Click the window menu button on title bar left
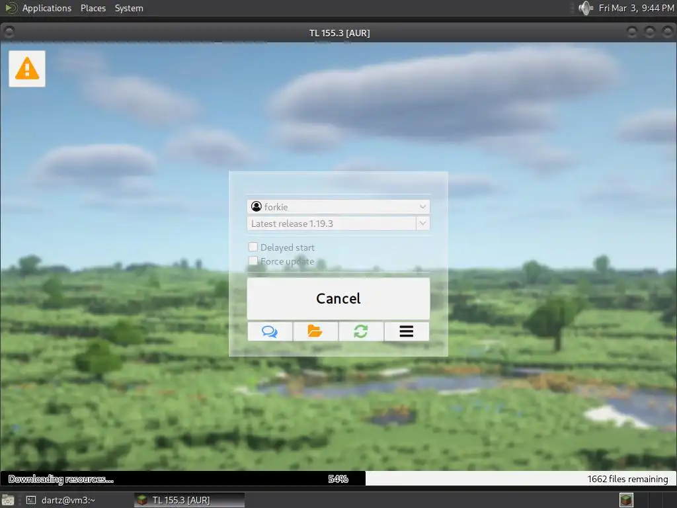The width and height of the screenshot is (677, 508). pyautogui.click(x=9, y=32)
